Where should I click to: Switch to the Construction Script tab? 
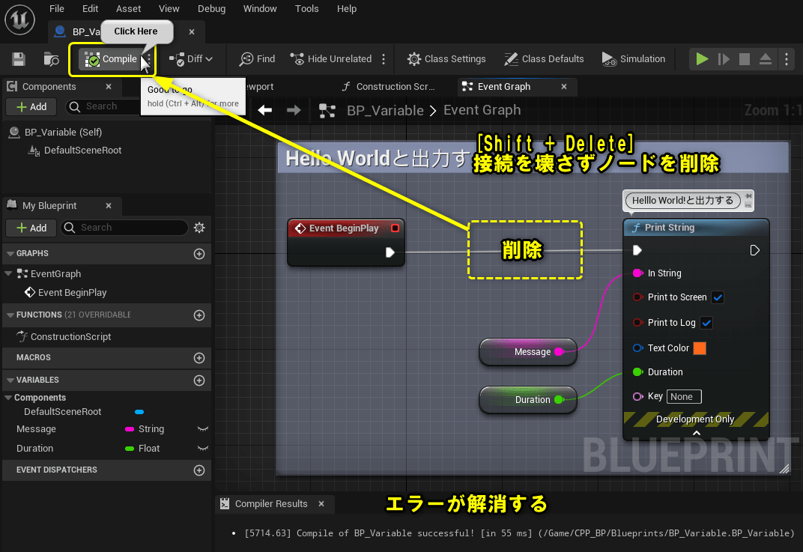(x=390, y=86)
